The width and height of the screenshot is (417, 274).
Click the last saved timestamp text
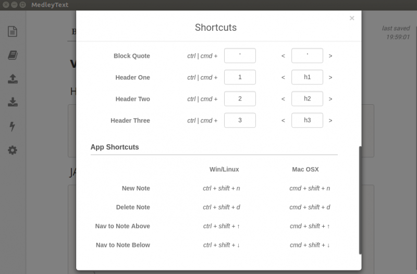coord(396,33)
